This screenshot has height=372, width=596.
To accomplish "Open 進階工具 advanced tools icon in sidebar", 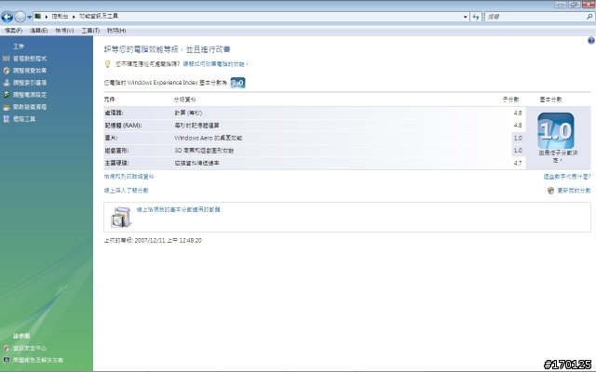I will (7, 119).
